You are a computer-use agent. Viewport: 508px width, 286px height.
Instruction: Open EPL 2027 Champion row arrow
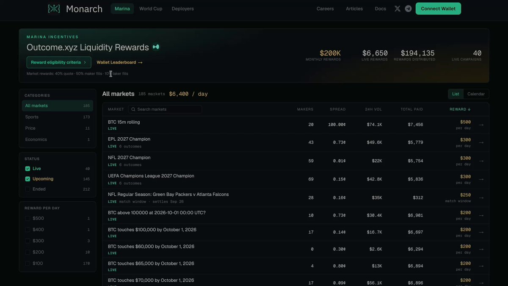pos(481,142)
